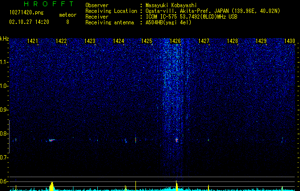Select the file name 10271420.png

pos(27,12)
